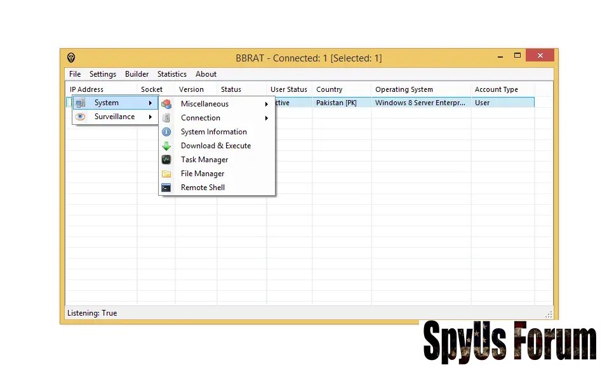Click the BBRAT application icon in title bar
This screenshot has width=607, height=372.
click(x=71, y=58)
